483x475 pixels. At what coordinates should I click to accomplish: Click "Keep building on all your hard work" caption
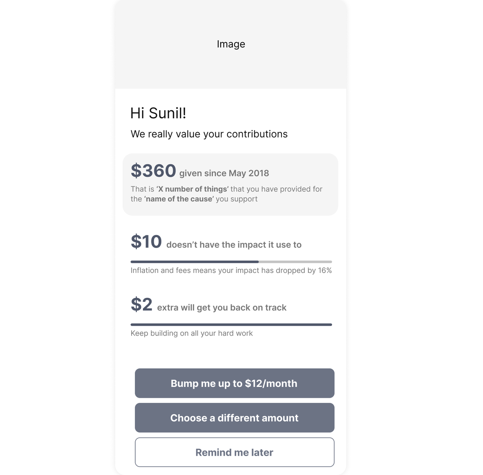(192, 333)
